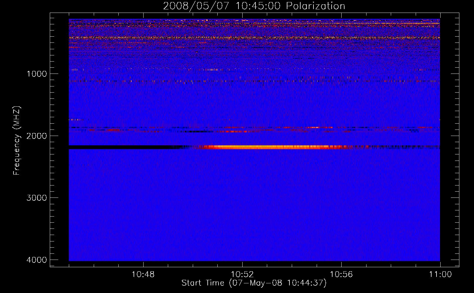Click the "Frequency (MHZ)" y-axis label
The height and width of the screenshot is (293, 474).
(x=17, y=141)
